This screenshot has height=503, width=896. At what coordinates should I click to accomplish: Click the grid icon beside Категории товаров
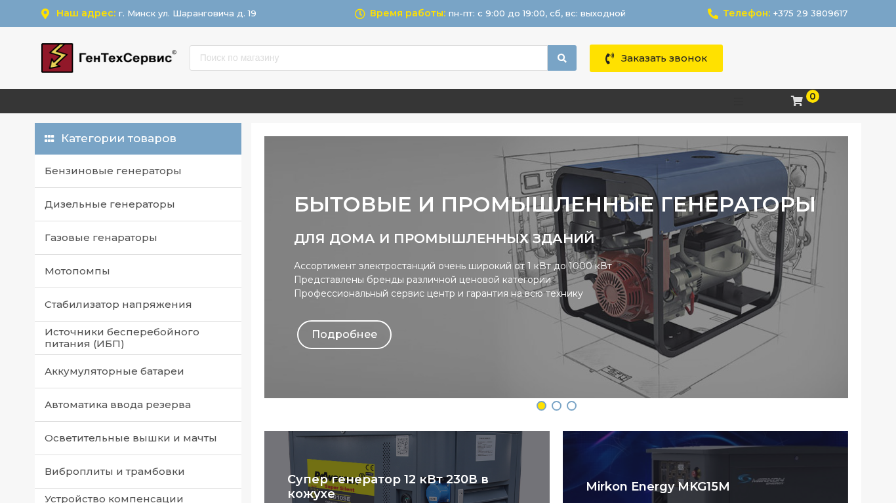click(49, 139)
